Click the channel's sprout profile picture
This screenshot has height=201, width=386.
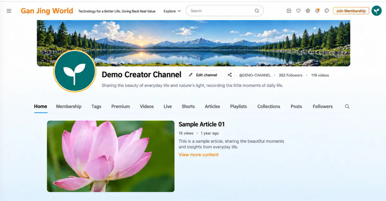[75, 71]
